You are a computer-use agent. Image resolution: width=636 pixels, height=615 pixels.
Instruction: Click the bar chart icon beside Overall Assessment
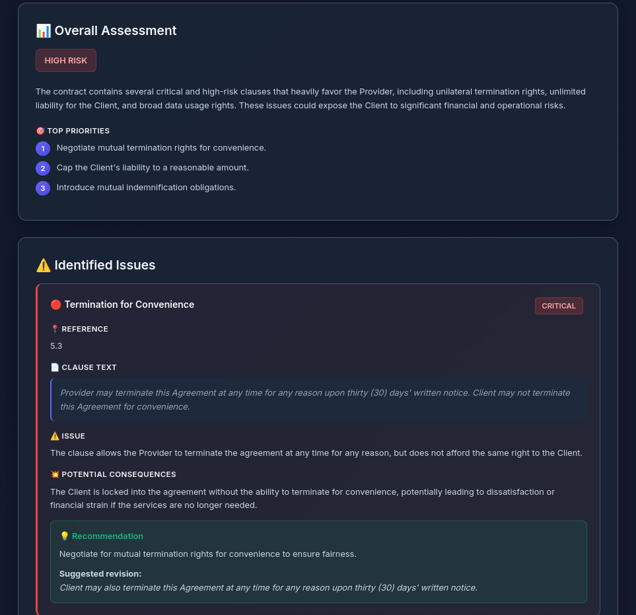coord(43,30)
